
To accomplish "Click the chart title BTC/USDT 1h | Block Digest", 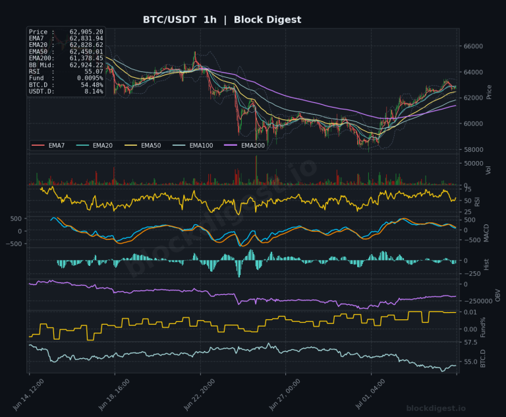I will coord(222,20).
